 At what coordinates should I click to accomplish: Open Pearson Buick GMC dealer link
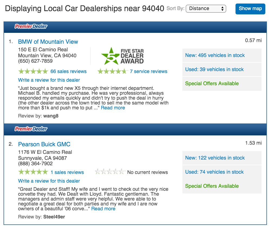[44, 144]
